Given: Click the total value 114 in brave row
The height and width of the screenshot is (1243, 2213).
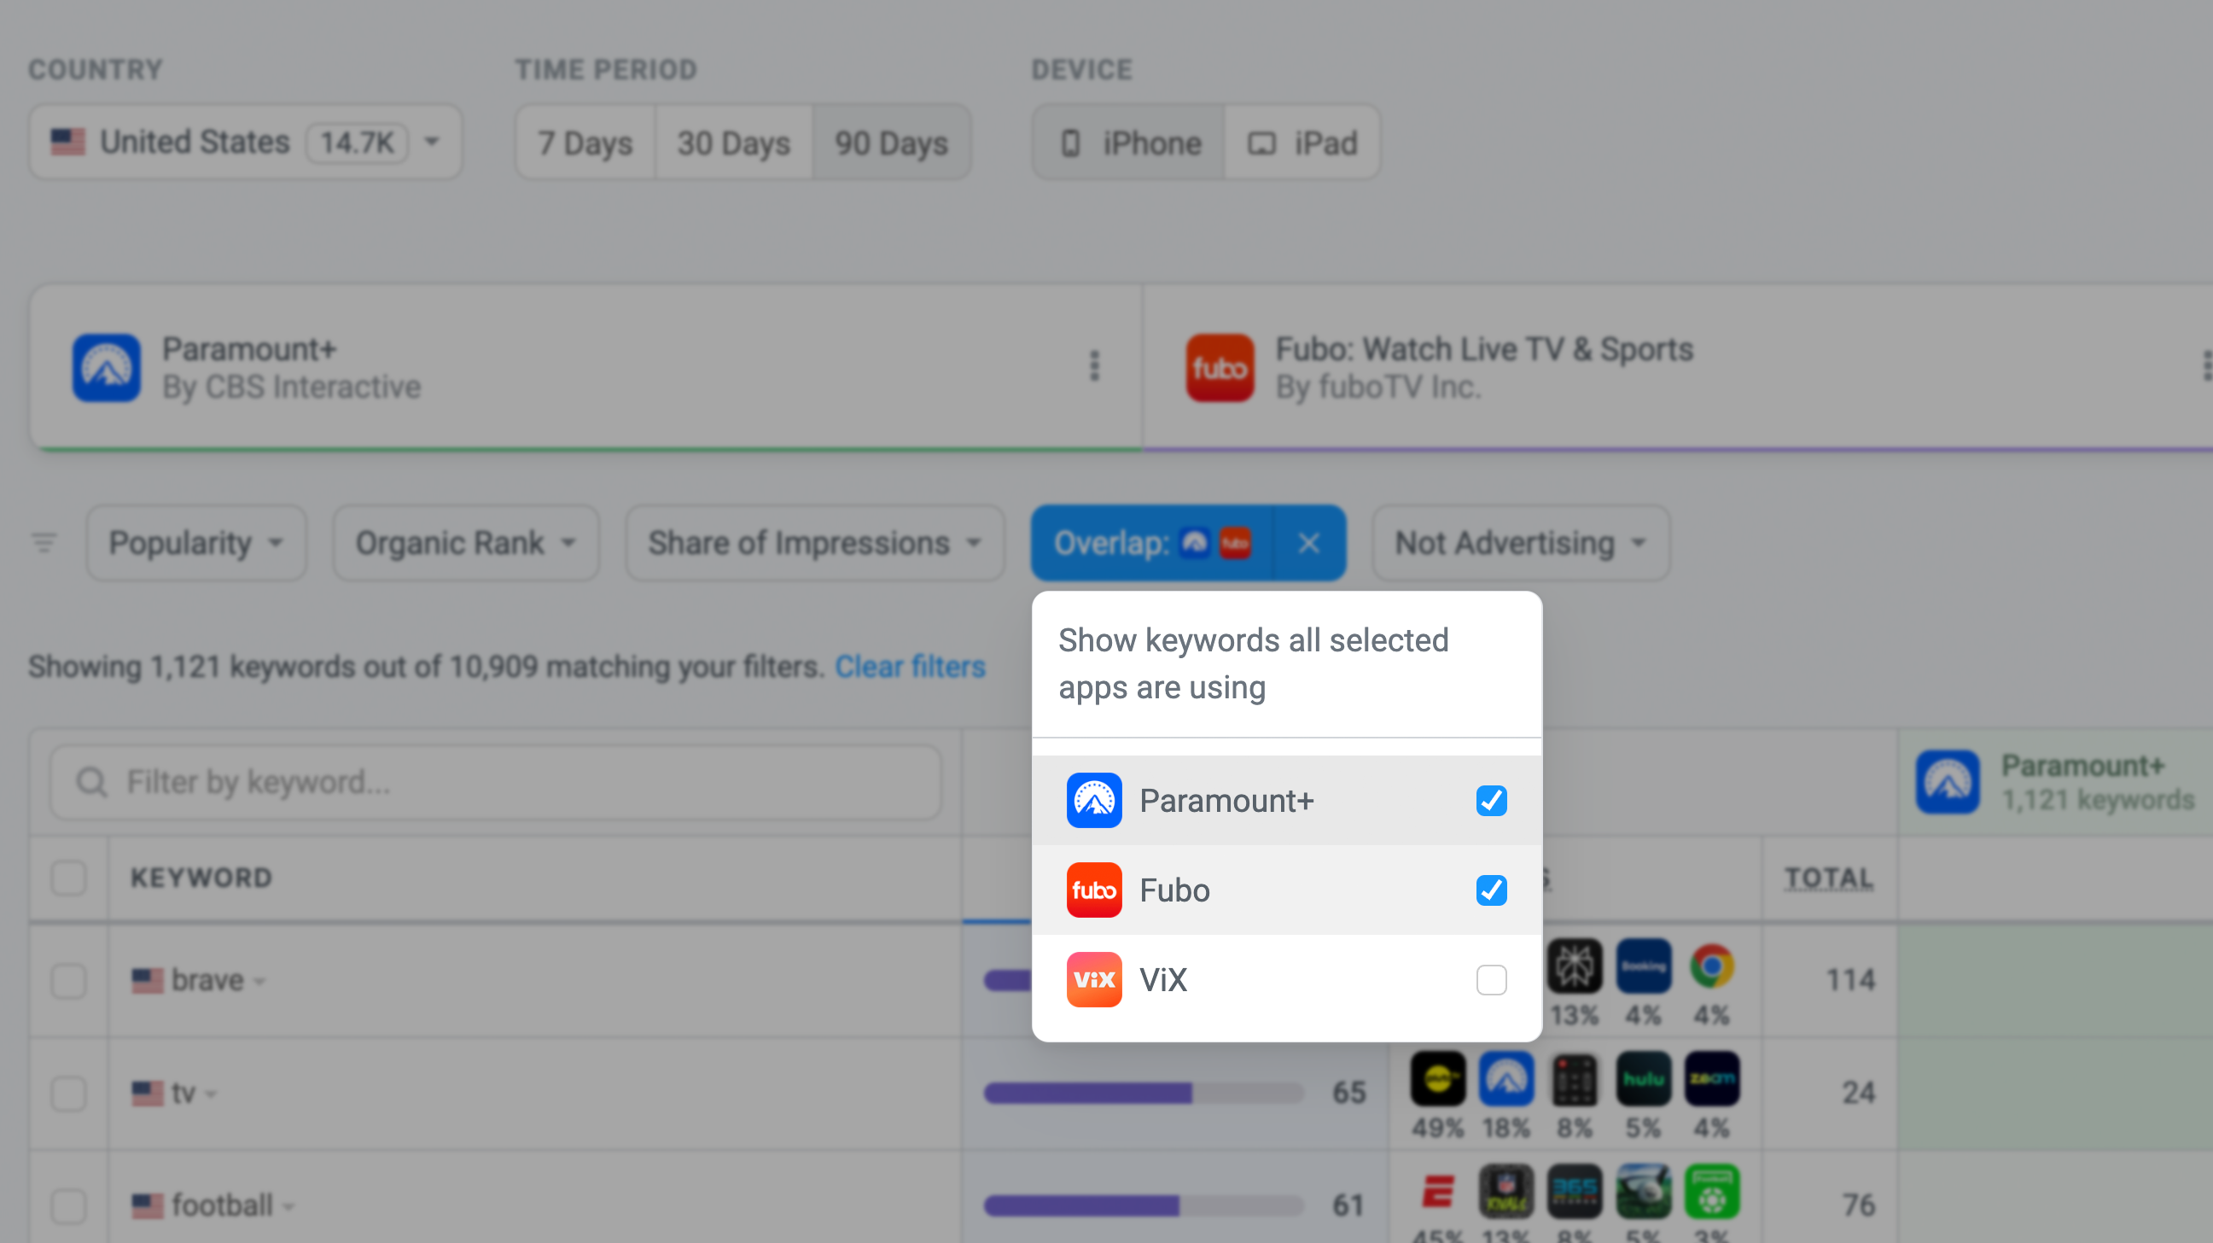Looking at the screenshot, I should [1849, 980].
